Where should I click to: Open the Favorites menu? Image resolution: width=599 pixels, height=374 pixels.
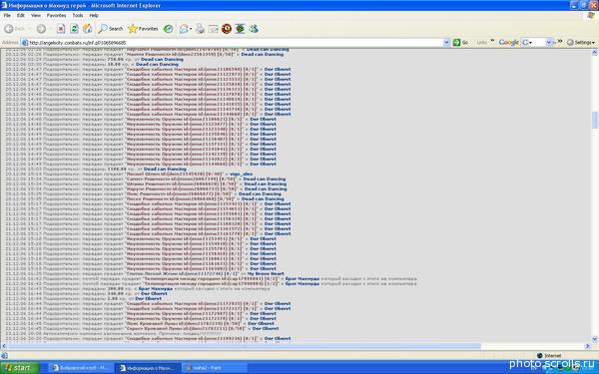pyautogui.click(x=56, y=16)
